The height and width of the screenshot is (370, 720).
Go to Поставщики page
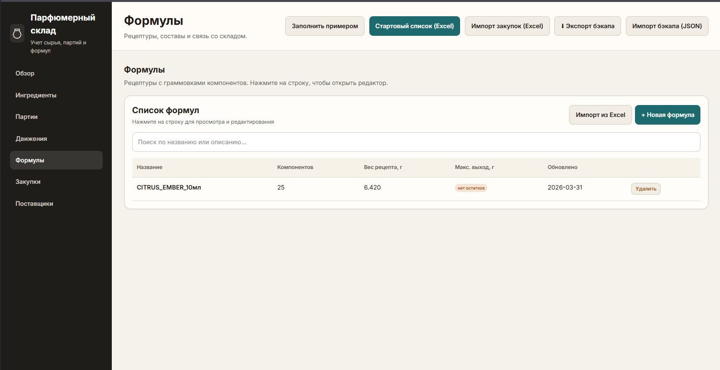click(34, 204)
